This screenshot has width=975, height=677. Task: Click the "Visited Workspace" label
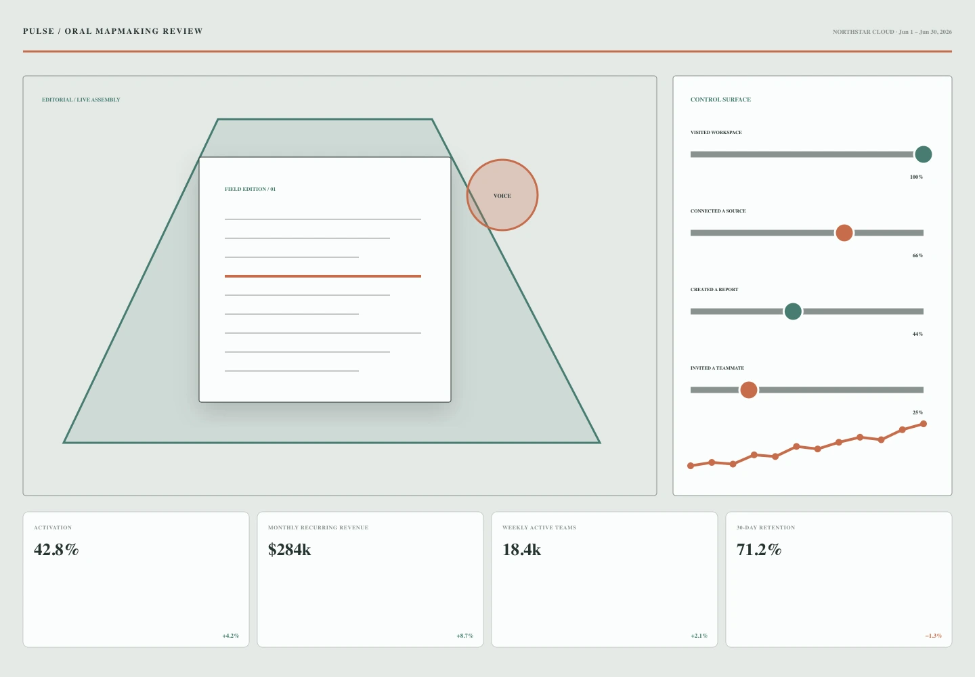click(x=716, y=133)
